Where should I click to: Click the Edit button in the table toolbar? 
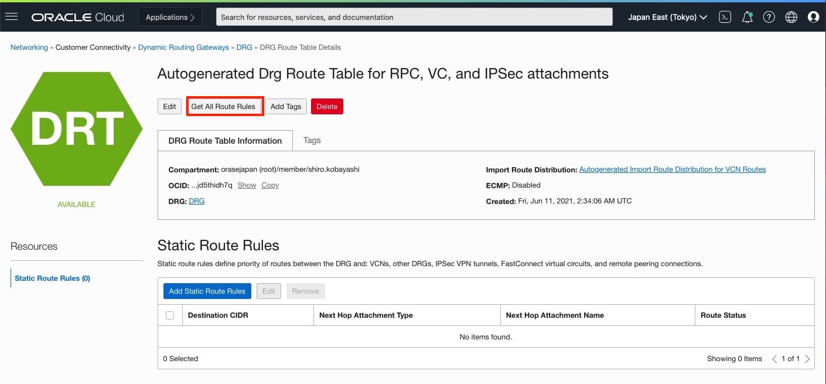click(x=269, y=291)
